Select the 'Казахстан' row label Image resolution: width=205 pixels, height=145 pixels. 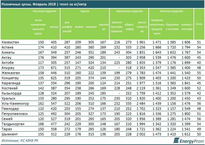point(10,42)
